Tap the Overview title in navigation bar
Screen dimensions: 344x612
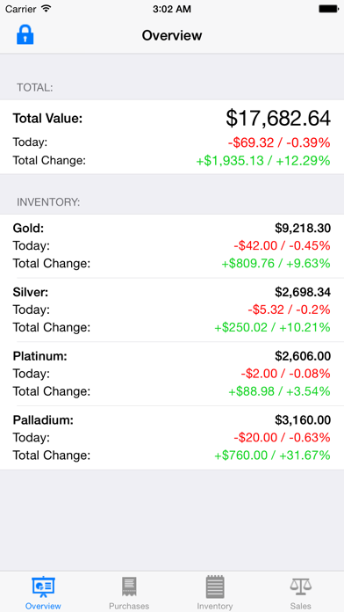click(x=172, y=35)
